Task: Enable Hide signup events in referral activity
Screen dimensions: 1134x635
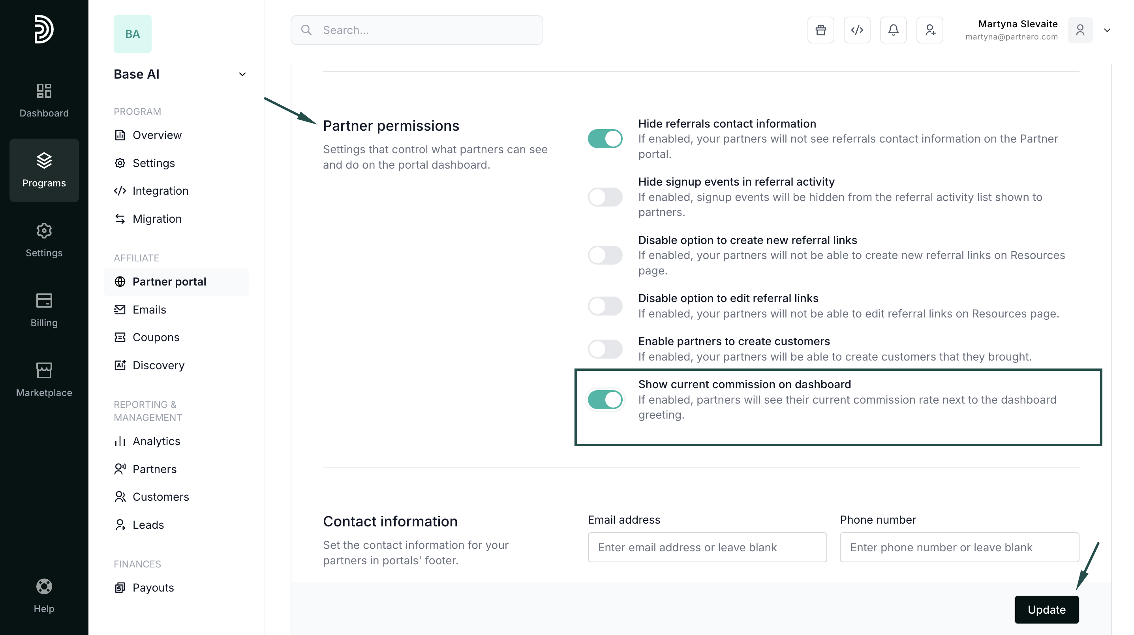Action: (x=605, y=197)
